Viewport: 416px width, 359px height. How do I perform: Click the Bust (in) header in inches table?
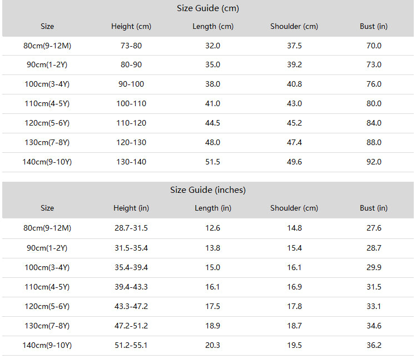(374, 208)
